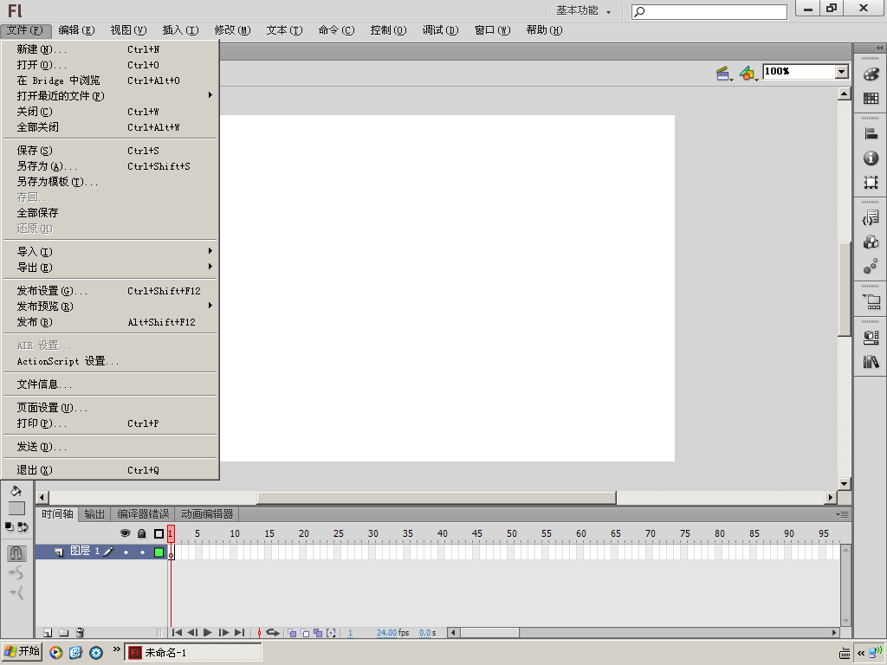
Task: Expand the 导入 submenu
Action: (110, 252)
